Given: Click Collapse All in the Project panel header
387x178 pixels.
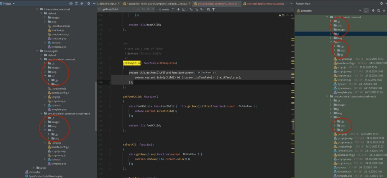Looking at the screenshot, I should [x=82, y=4].
